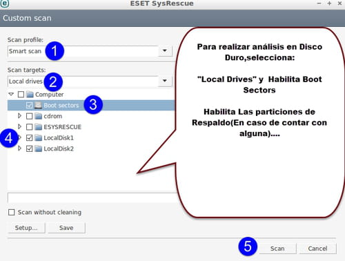Click the ESYSRESCUE folder icon

(x=38, y=127)
